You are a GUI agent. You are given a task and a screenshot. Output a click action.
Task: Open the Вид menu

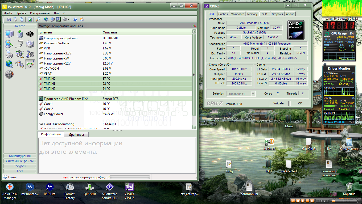coord(57,13)
